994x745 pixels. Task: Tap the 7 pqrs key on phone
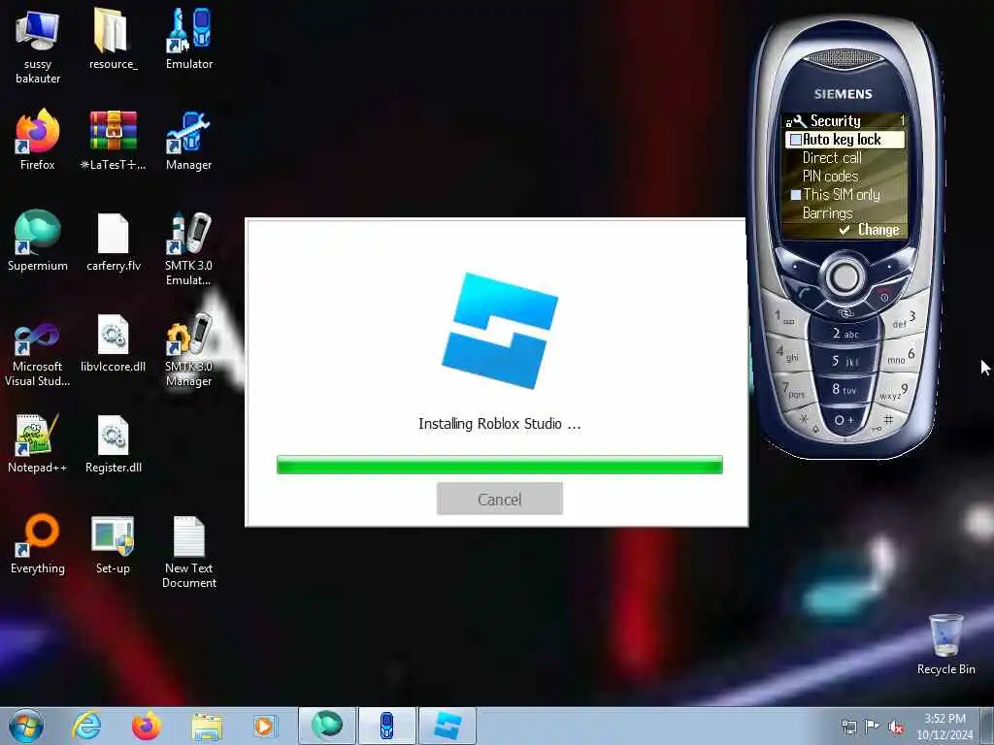[x=792, y=390]
